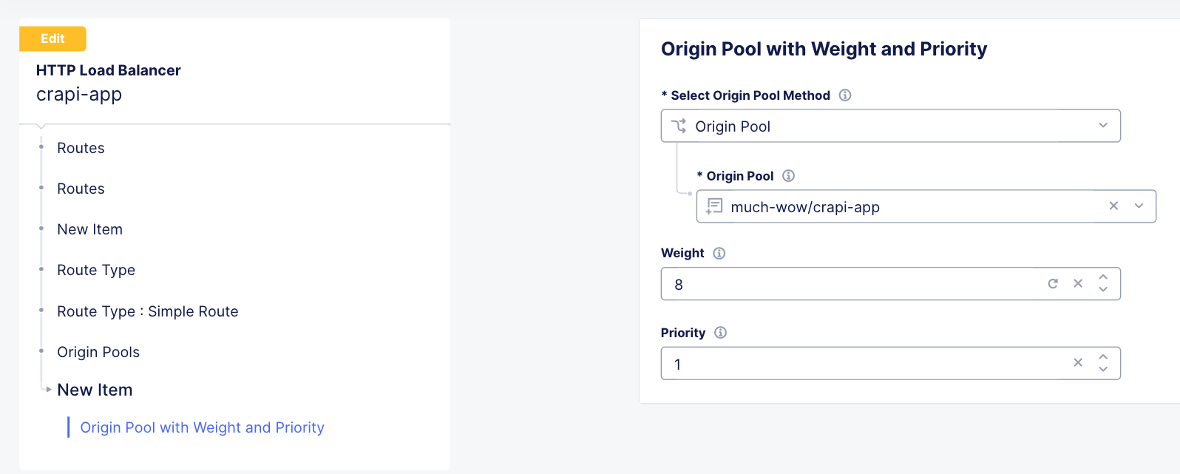This screenshot has height=474, width=1180.
Task: Click the Edit badge above HTTP Load Balancer
Action: (x=52, y=38)
